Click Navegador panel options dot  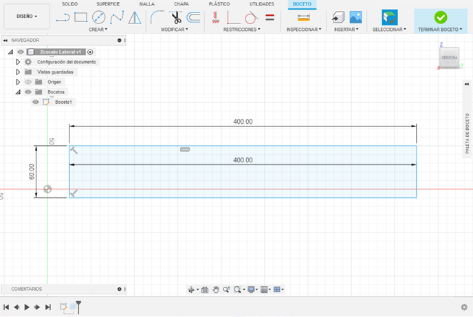(x=119, y=40)
